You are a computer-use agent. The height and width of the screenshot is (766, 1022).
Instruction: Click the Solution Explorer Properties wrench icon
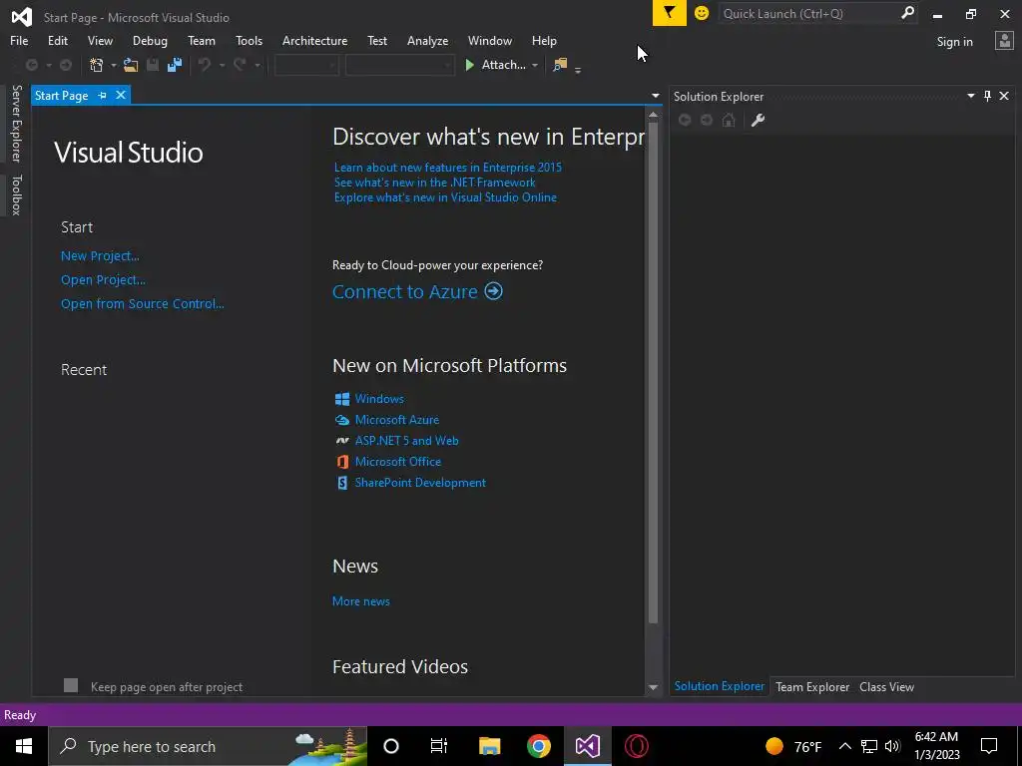(x=758, y=120)
